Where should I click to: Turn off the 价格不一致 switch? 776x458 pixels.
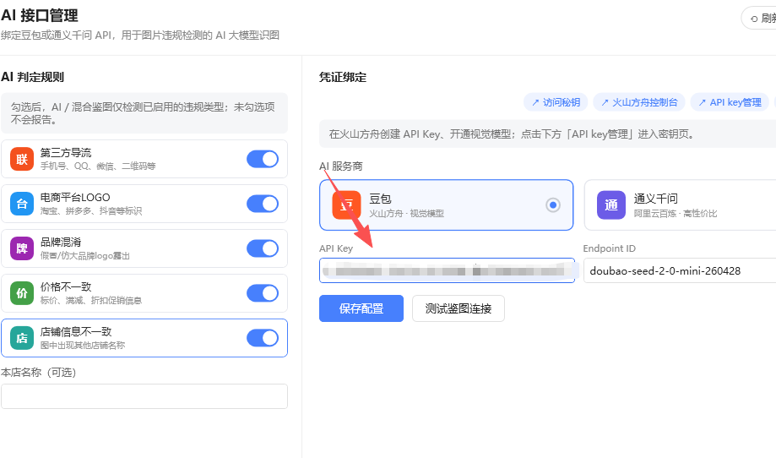(263, 293)
